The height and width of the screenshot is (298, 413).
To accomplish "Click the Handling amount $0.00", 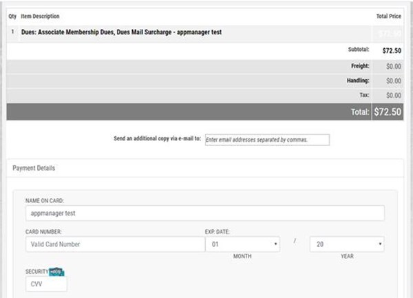I will click(x=393, y=81).
